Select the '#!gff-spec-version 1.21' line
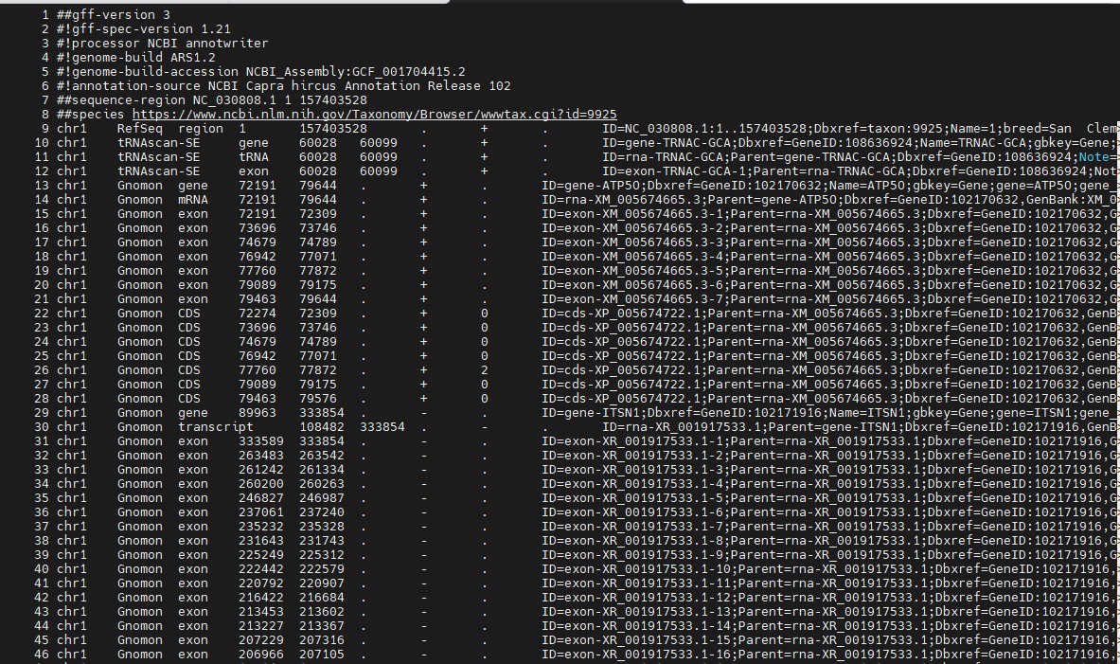1120x664 pixels. [x=144, y=29]
